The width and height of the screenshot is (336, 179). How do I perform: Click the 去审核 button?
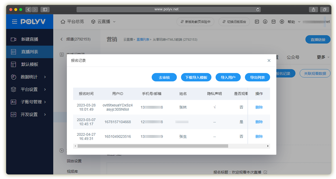[164, 78]
